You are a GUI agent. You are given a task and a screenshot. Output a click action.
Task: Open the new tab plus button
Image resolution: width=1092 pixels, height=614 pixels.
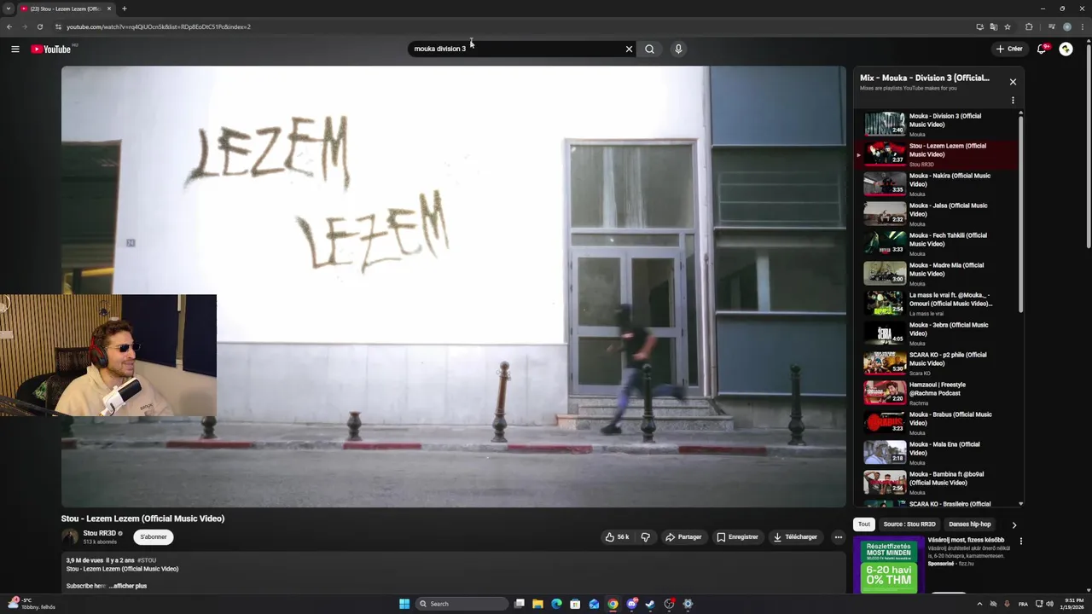click(x=124, y=9)
